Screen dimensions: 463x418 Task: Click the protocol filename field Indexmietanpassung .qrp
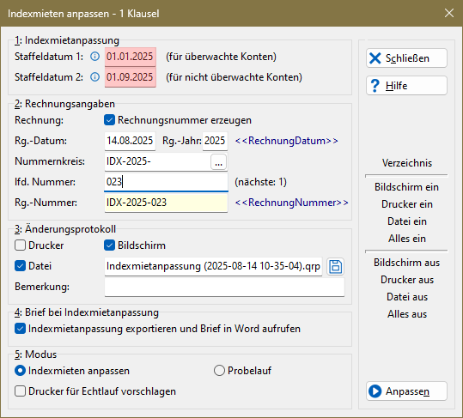click(213, 266)
